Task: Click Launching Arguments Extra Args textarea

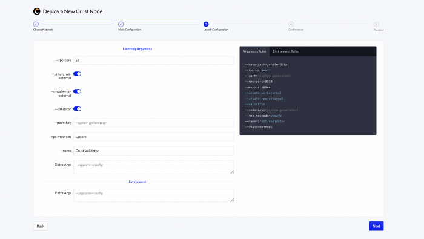Action: 154,167
